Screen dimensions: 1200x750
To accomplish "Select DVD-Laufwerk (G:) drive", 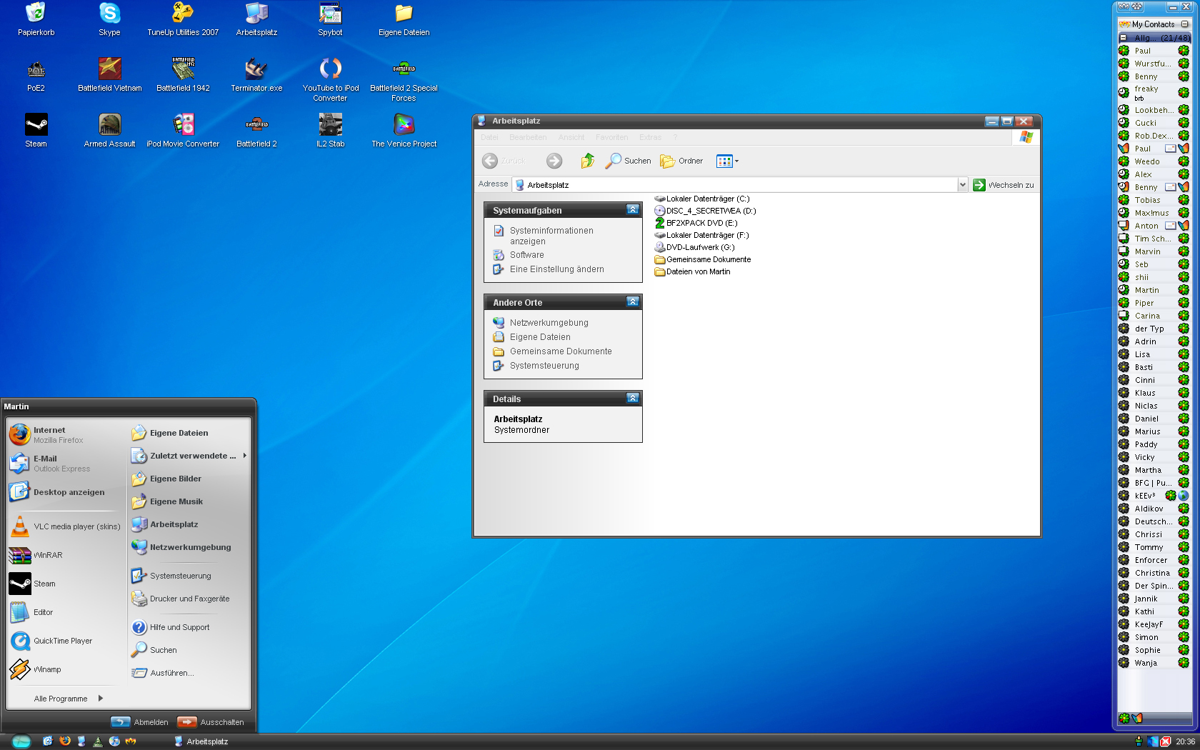I will 694,247.
